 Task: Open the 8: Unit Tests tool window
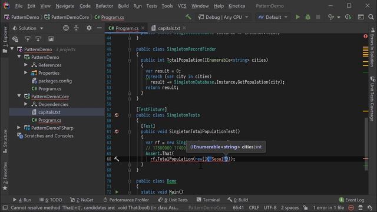tap(173, 200)
